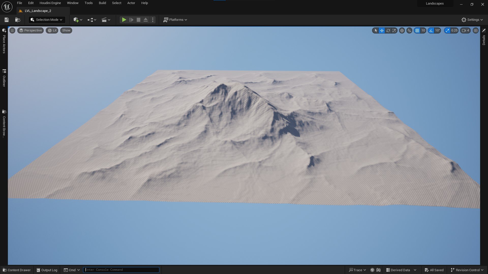Select the rotate transform tool

[x=388, y=30]
